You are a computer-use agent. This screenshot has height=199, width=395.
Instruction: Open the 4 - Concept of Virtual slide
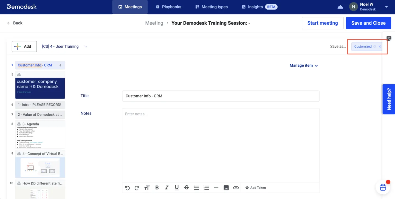pyautogui.click(x=40, y=164)
